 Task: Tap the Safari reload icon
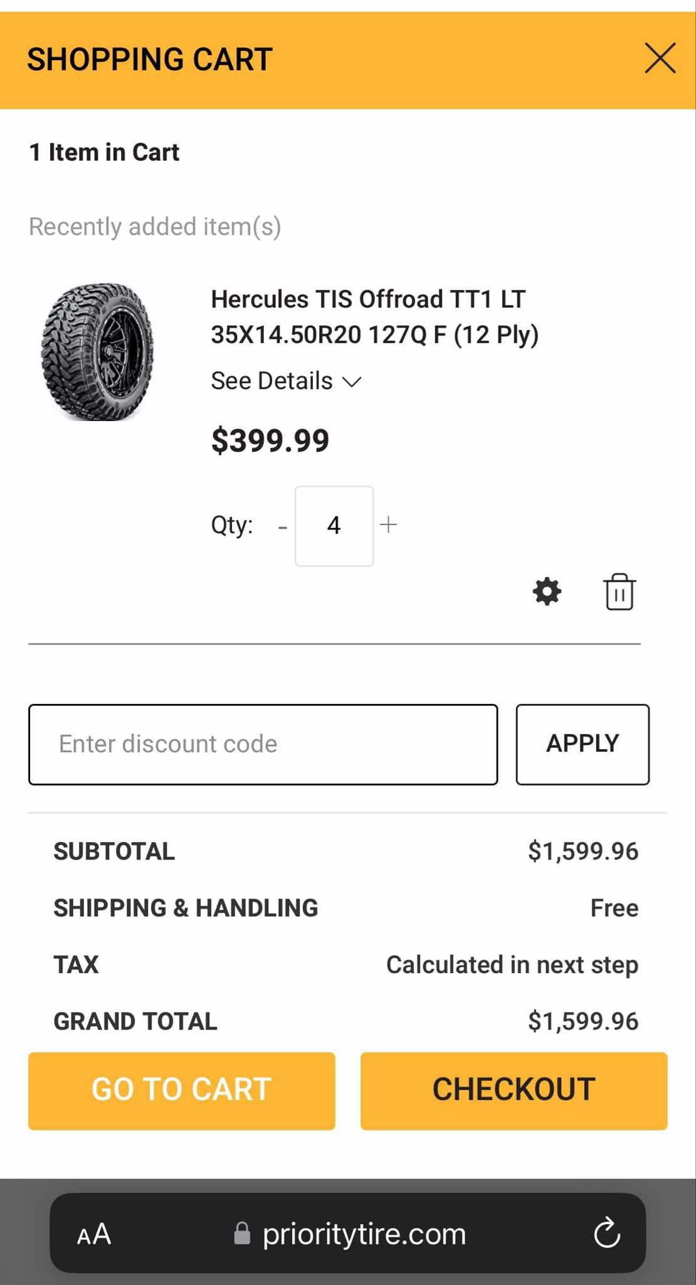tap(606, 1233)
